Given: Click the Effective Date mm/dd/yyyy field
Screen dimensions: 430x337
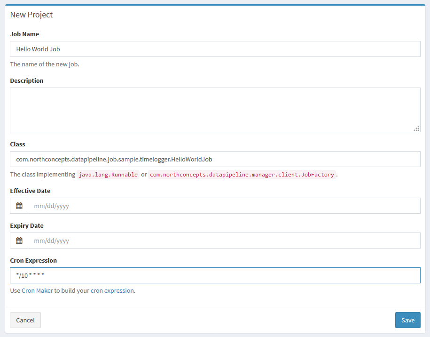Looking at the screenshot, I should 224,206.
